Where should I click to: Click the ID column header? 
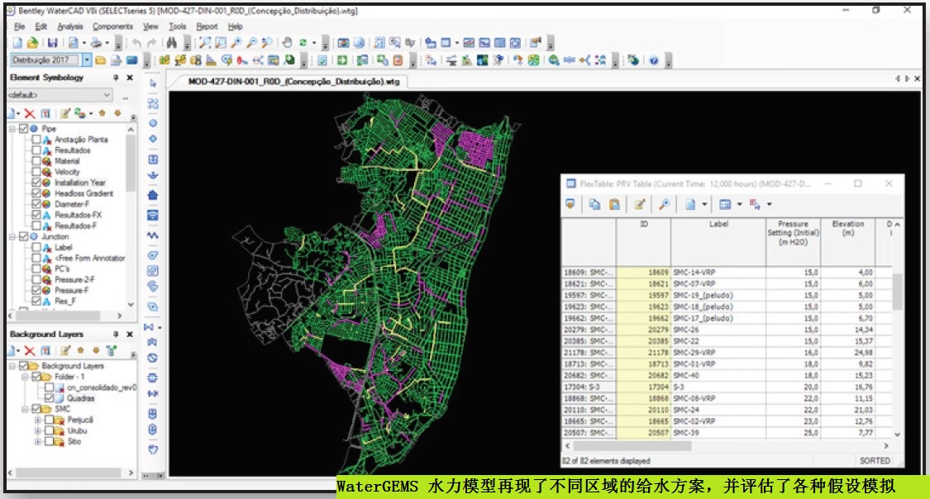643,242
